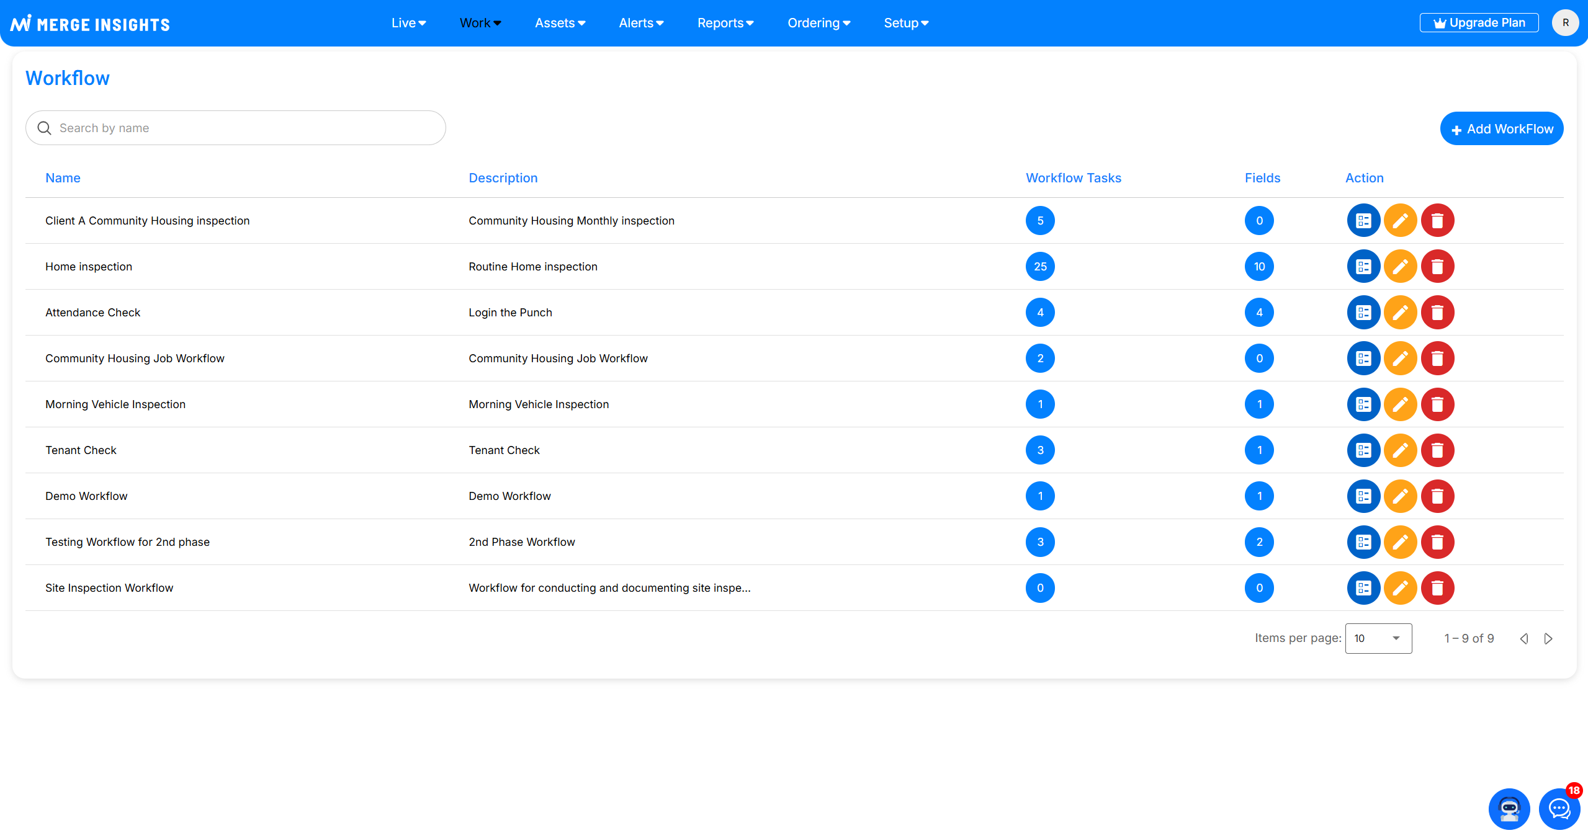The width and height of the screenshot is (1588, 833).
Task: Delete the Home inspection workflow
Action: 1437,267
